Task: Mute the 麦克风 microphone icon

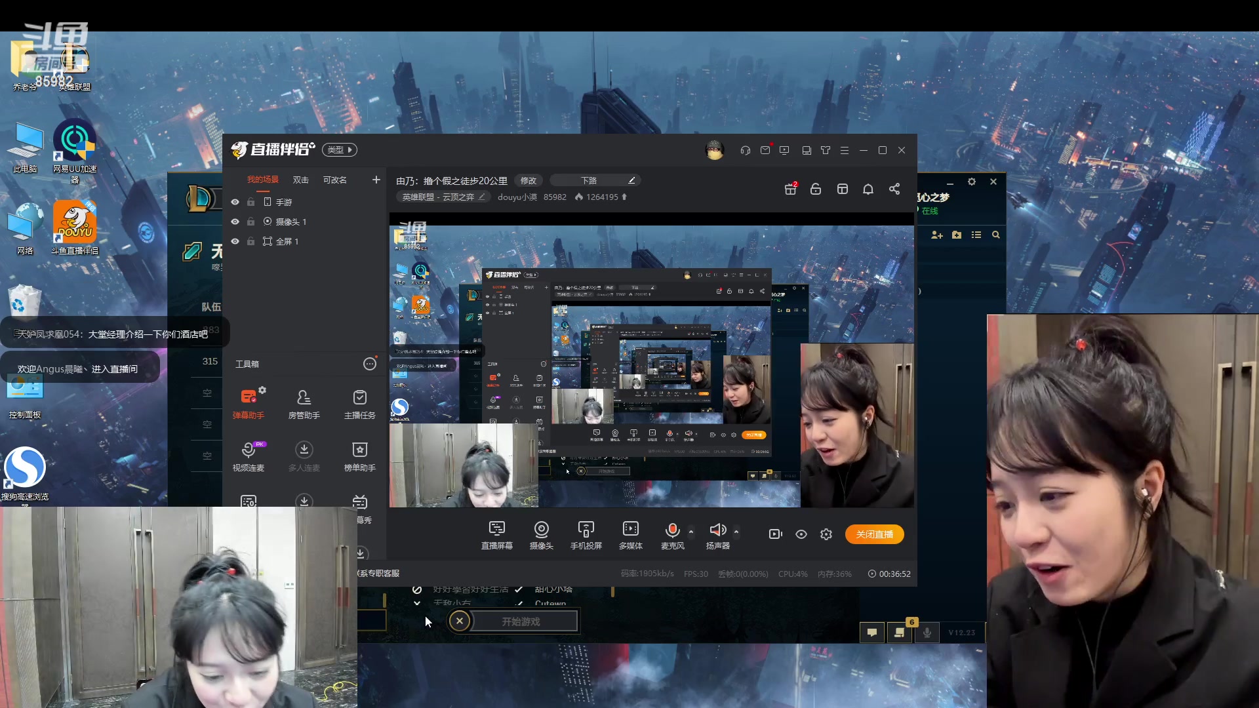Action: pyautogui.click(x=671, y=530)
